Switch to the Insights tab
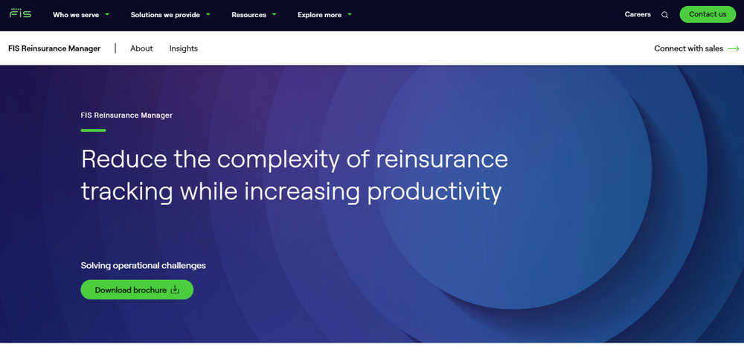This screenshot has height=350, width=744. (184, 48)
